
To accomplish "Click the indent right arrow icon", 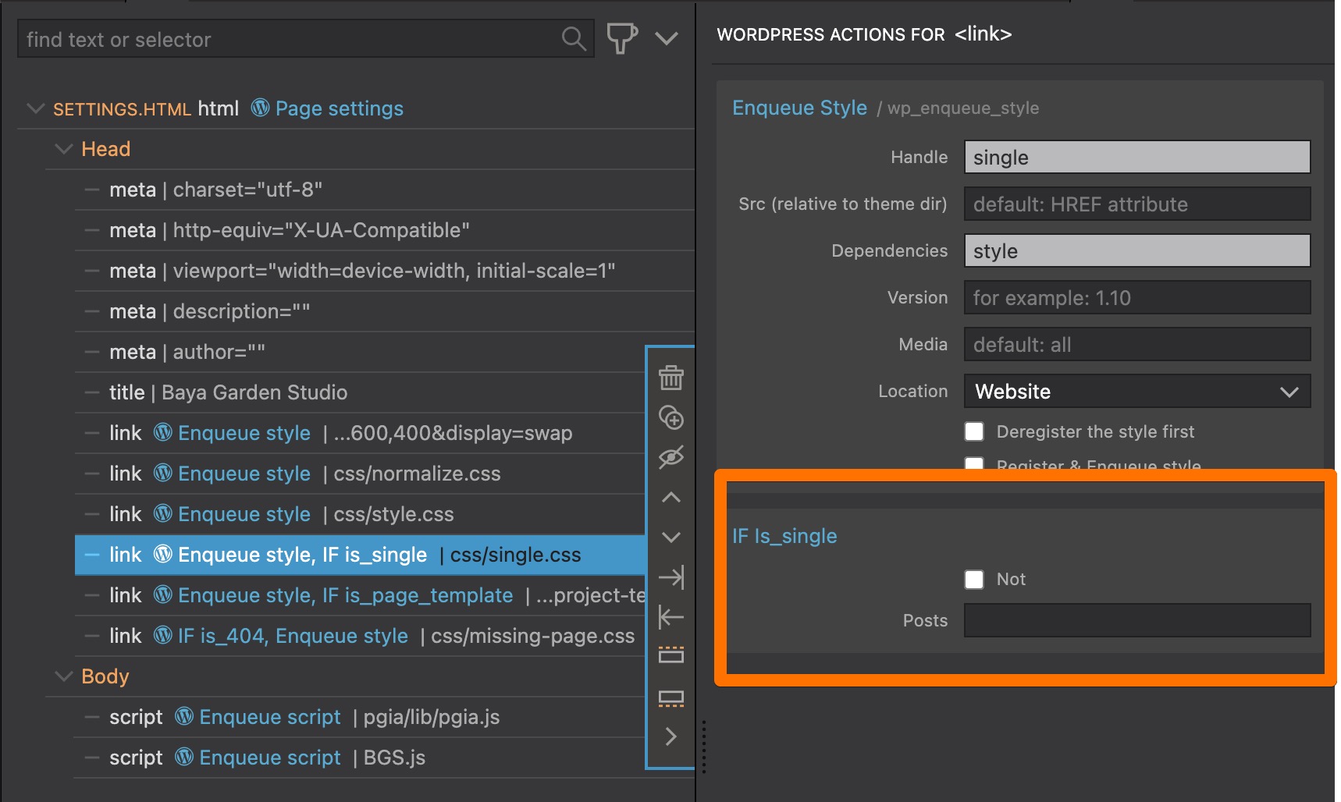I will pos(671,577).
